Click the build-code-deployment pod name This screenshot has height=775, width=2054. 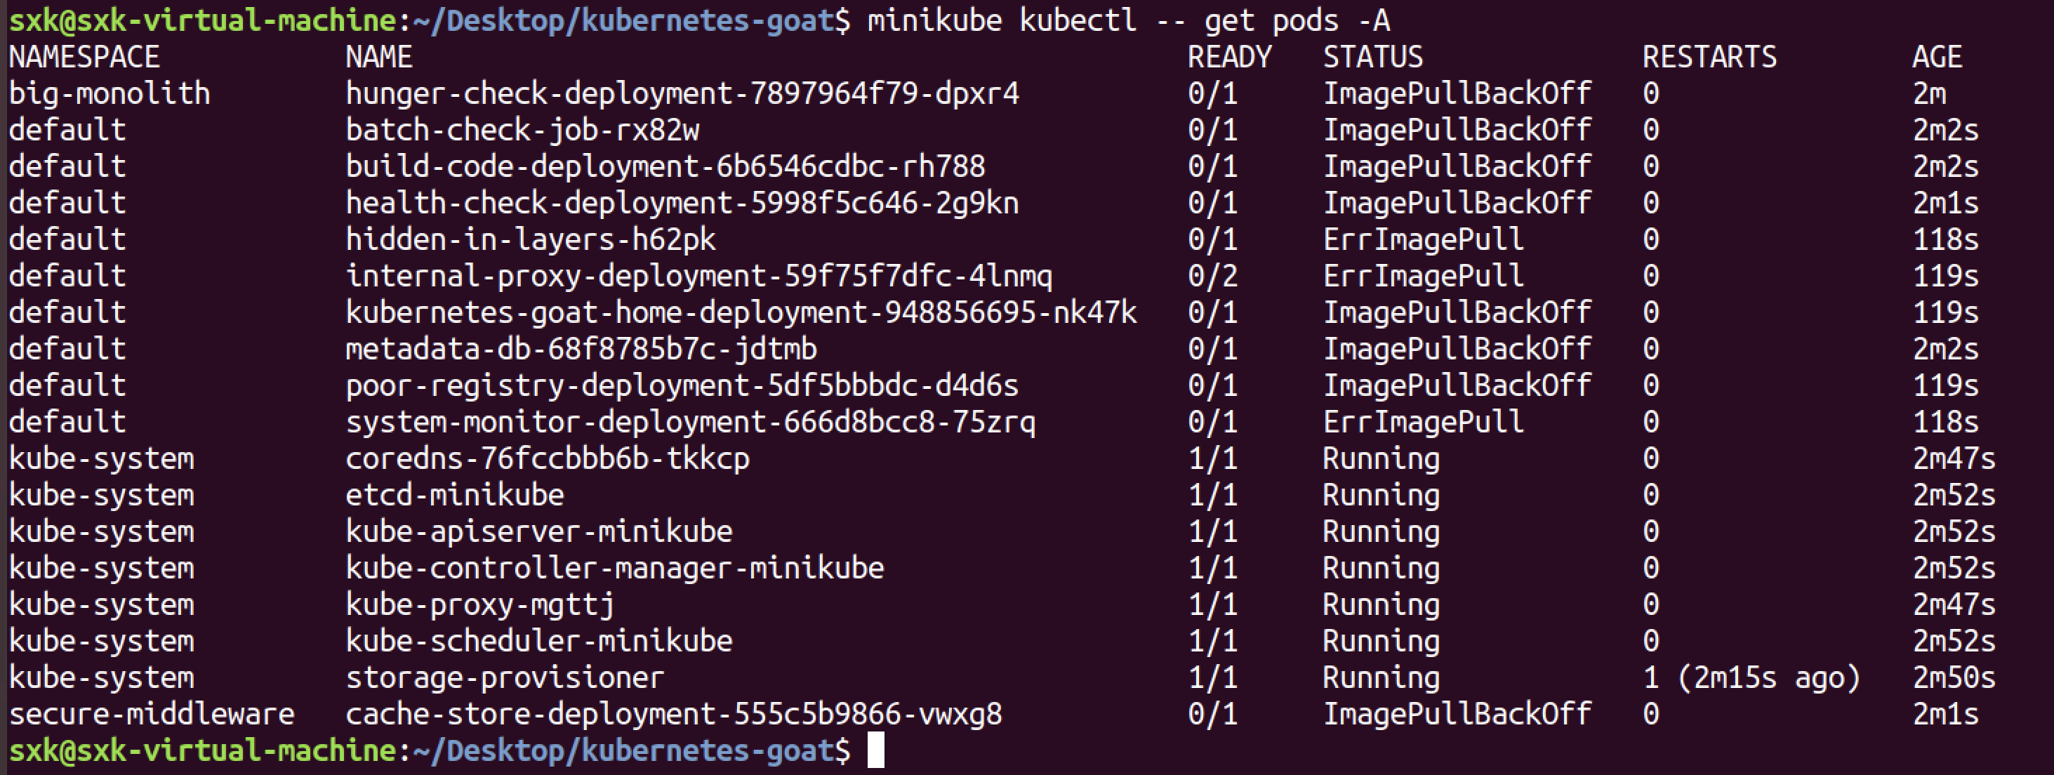tap(665, 166)
